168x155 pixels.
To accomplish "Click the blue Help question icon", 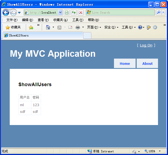I will point(140,27).
